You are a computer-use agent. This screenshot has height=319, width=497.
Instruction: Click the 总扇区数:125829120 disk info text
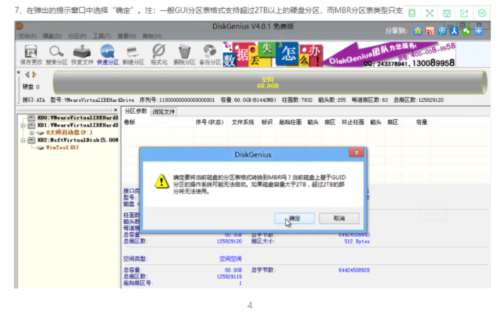tap(419, 100)
